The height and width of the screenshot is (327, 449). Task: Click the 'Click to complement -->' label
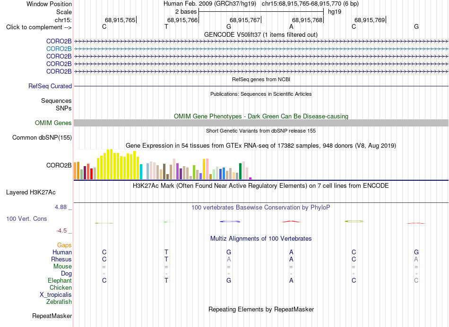39,27
